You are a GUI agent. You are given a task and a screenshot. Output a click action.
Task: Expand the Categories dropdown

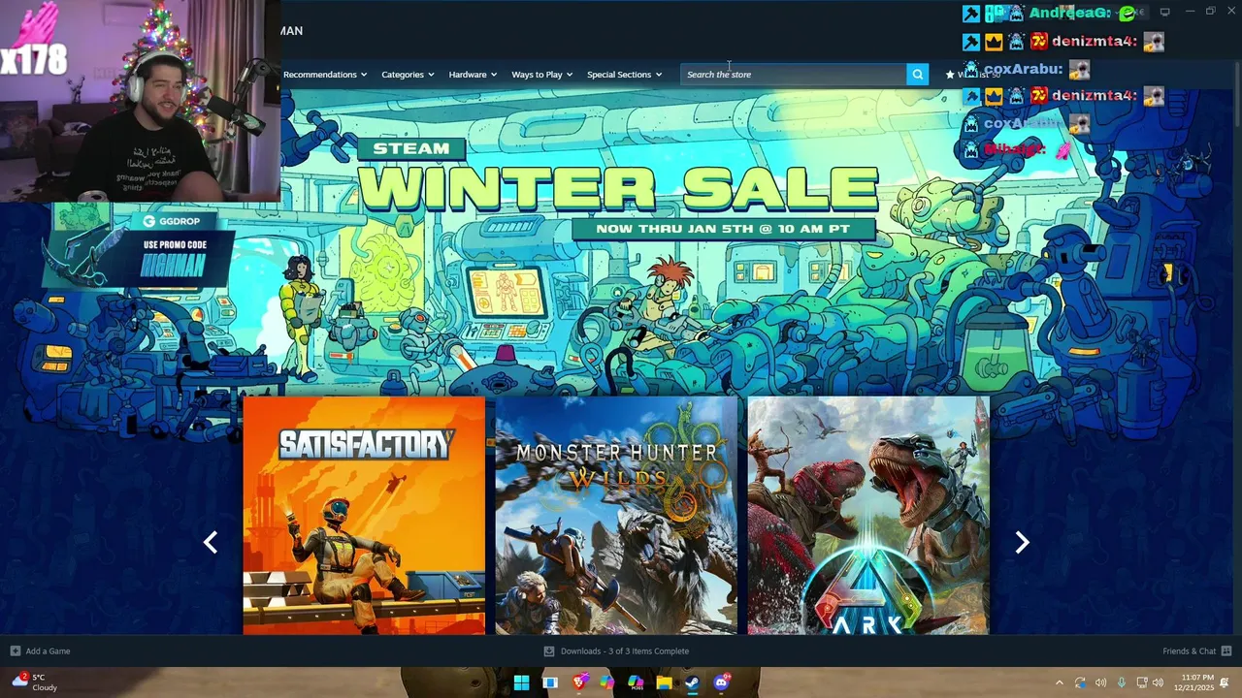[x=408, y=75]
